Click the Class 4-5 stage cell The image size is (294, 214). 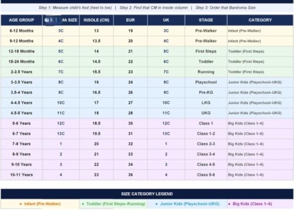[206, 165]
